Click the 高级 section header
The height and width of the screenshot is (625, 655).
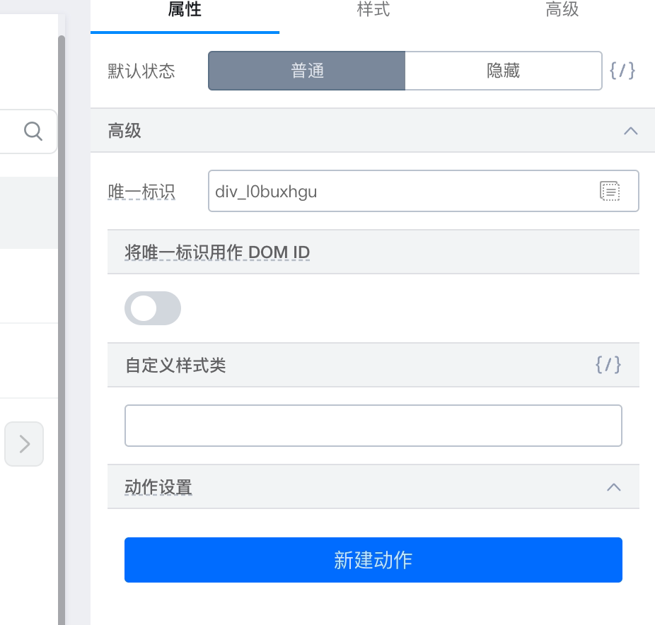point(373,131)
